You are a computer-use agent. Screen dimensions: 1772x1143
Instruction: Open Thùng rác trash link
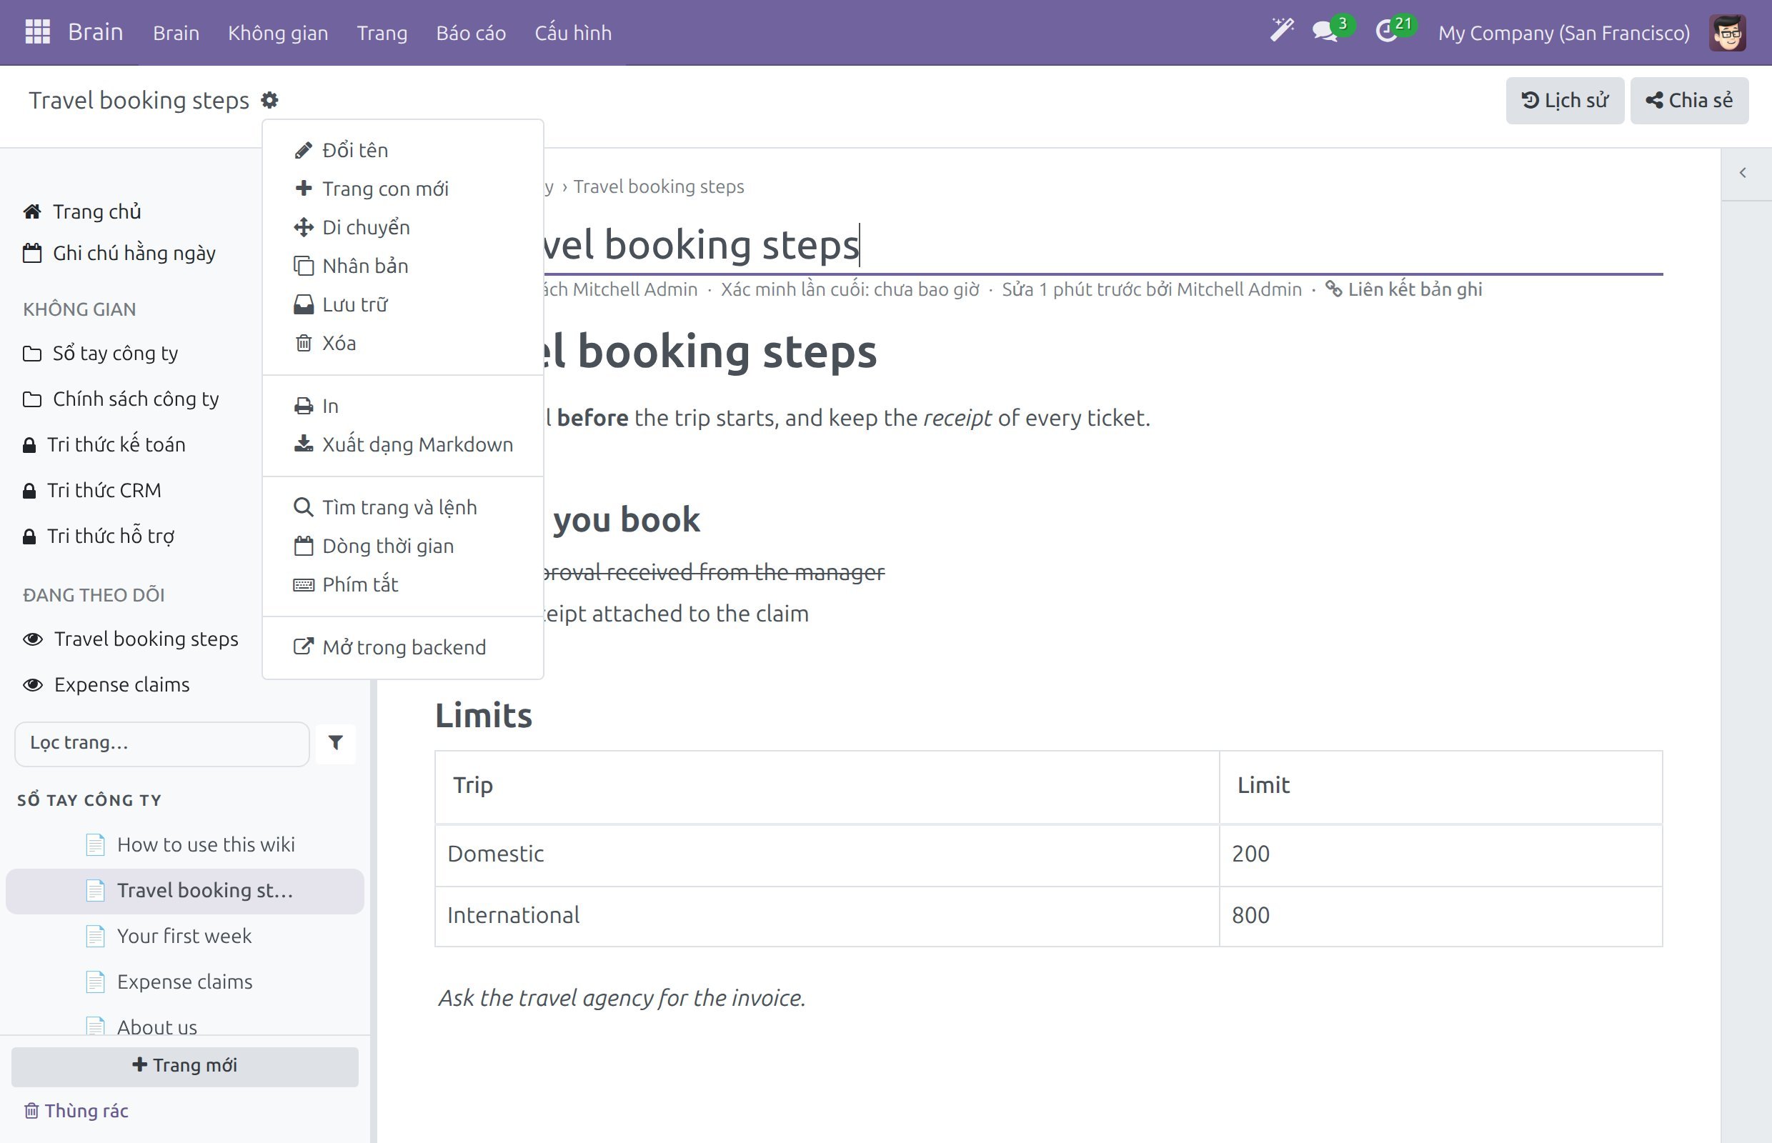[x=76, y=1111]
